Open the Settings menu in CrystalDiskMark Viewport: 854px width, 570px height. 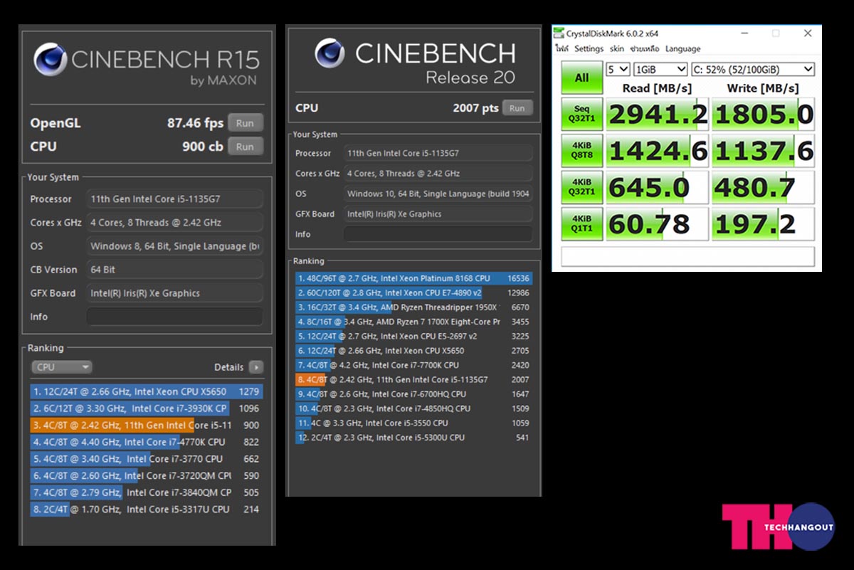click(589, 49)
